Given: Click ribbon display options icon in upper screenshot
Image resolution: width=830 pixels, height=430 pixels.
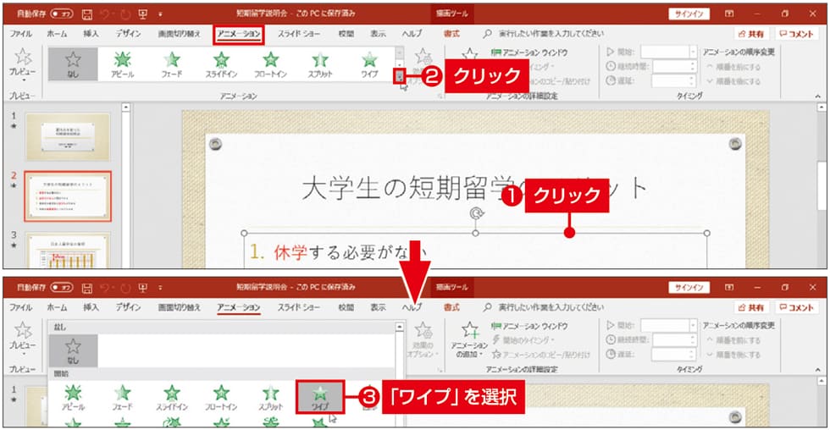Looking at the screenshot, I should click(x=729, y=14).
